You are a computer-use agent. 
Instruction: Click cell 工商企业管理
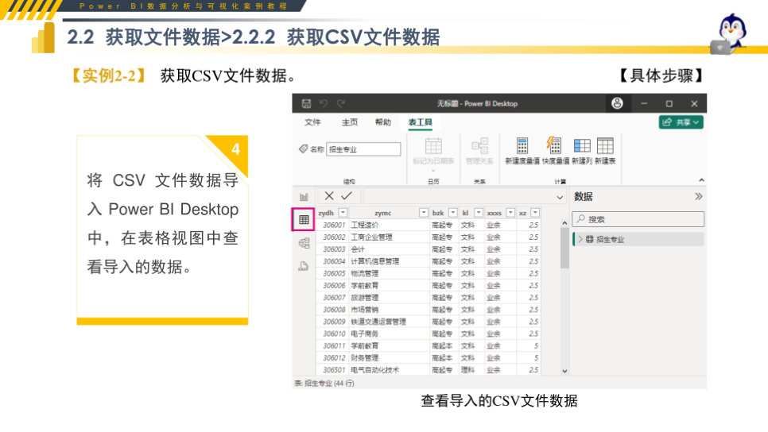[x=371, y=237]
